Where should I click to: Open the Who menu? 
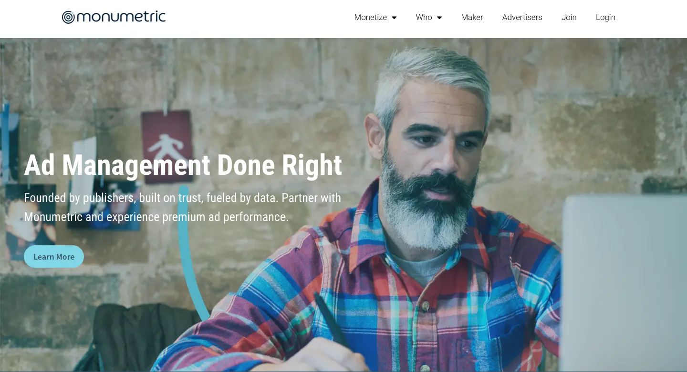pyautogui.click(x=424, y=17)
